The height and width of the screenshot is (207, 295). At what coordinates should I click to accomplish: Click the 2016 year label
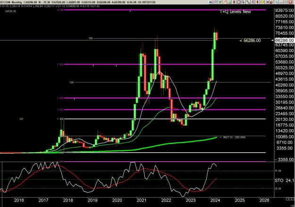[x=19, y=200]
